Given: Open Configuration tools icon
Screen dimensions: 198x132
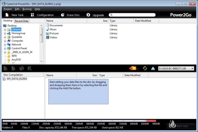Looking at the screenshot, I should [32, 15].
